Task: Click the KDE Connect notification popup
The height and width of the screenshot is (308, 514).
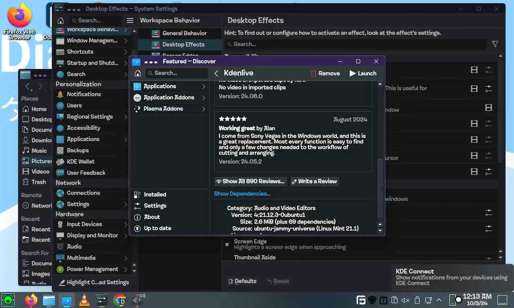Action: (452, 277)
